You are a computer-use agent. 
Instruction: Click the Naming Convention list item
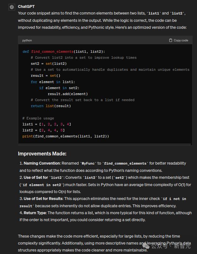point(42,163)
